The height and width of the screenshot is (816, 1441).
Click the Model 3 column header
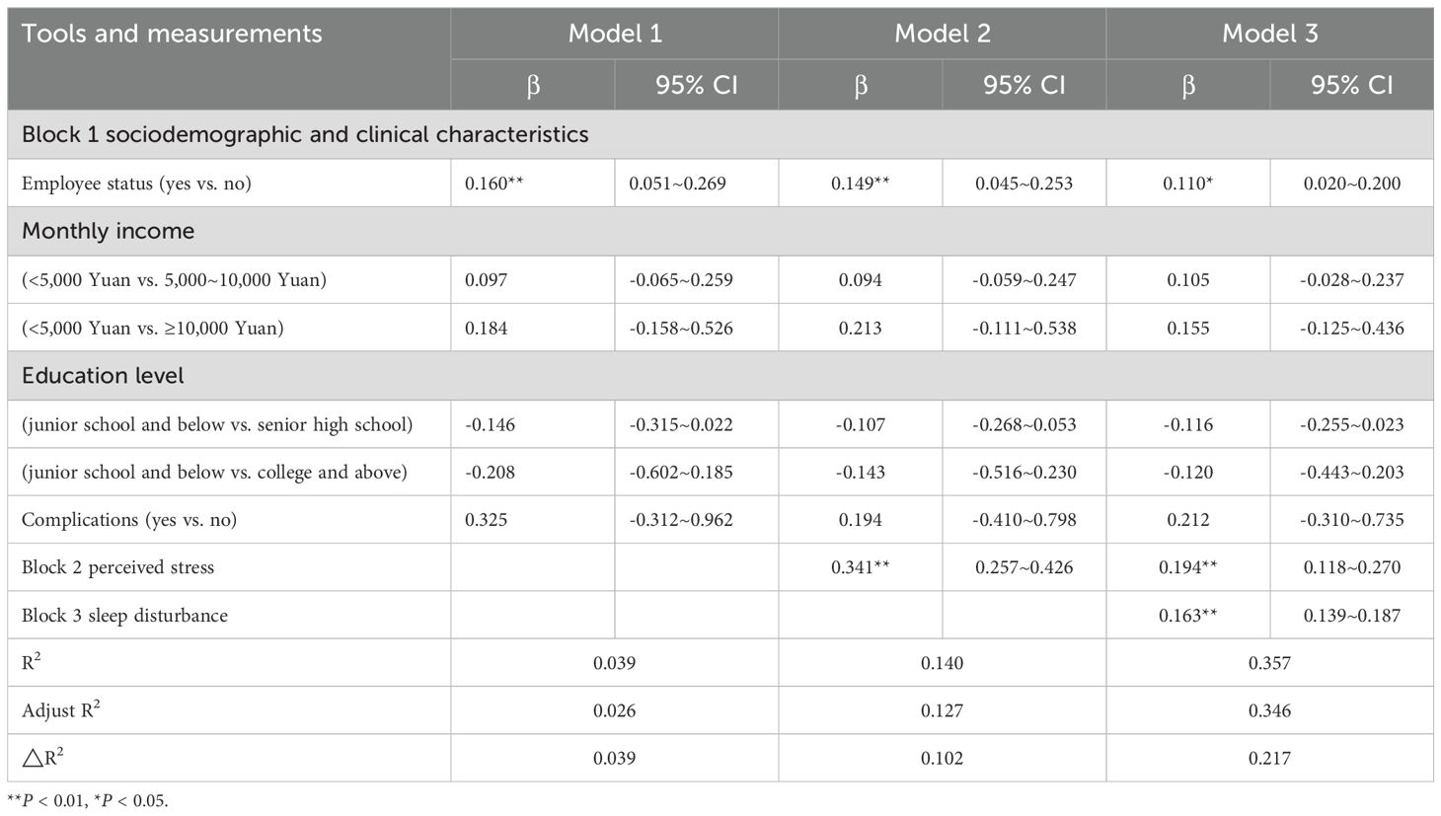[x=1270, y=34]
